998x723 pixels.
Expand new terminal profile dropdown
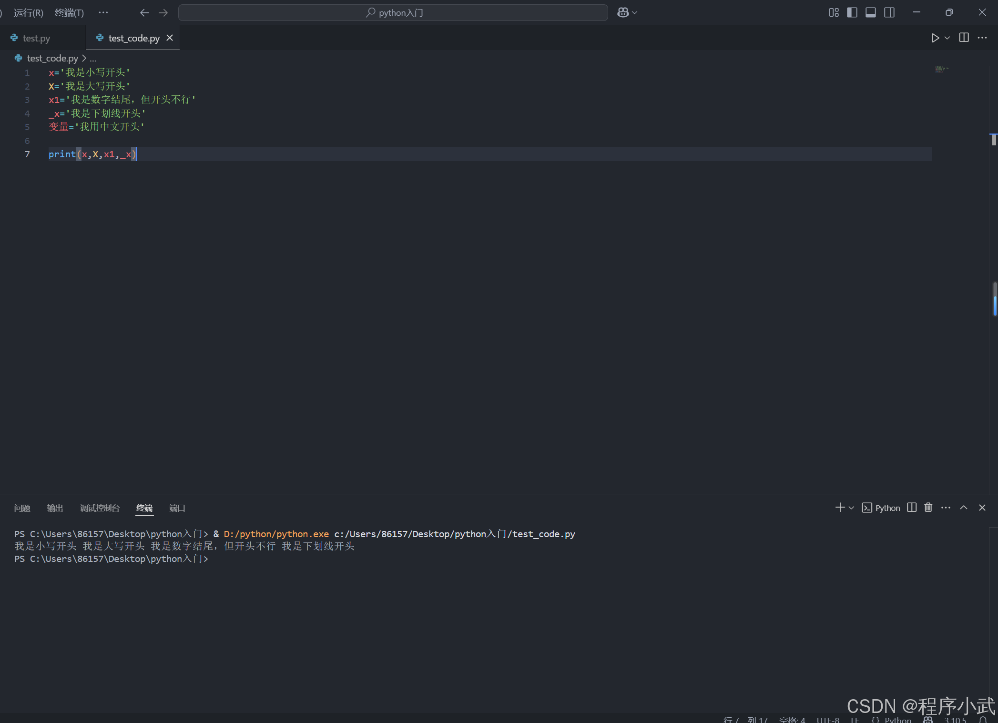pos(851,508)
